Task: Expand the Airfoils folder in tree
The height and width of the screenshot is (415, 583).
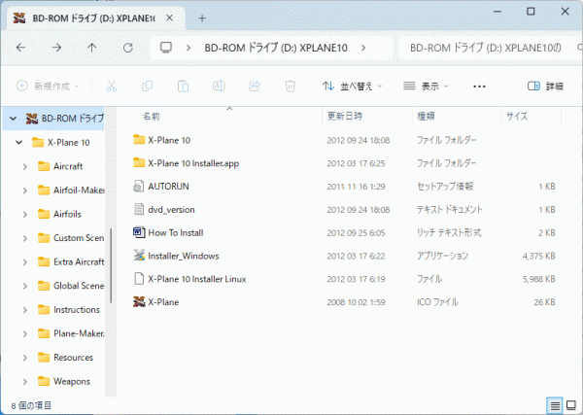Action: pos(25,214)
